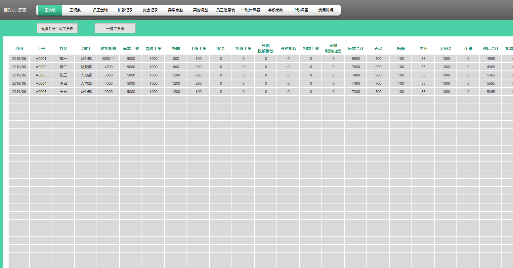The width and height of the screenshot is (513, 268).
Task: Click the active 工资表 tab
Action: [x=50, y=10]
